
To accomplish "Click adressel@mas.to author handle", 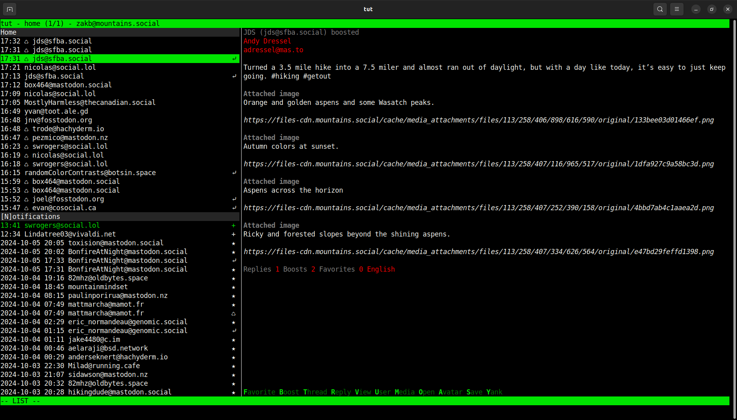I will tap(273, 50).
